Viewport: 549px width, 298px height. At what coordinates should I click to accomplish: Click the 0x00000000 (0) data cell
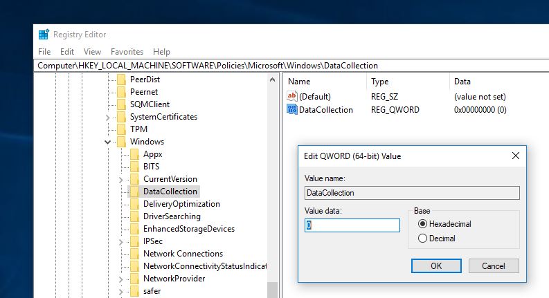[x=480, y=110]
